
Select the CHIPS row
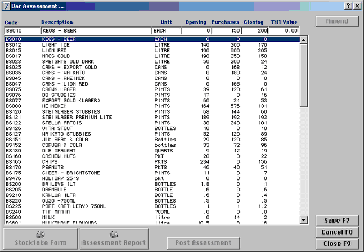(x=152, y=162)
